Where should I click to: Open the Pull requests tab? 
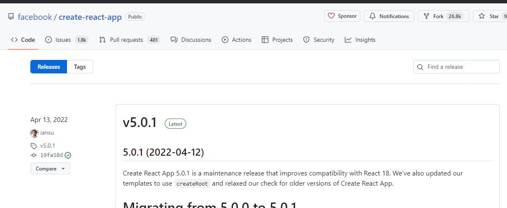pos(129,40)
